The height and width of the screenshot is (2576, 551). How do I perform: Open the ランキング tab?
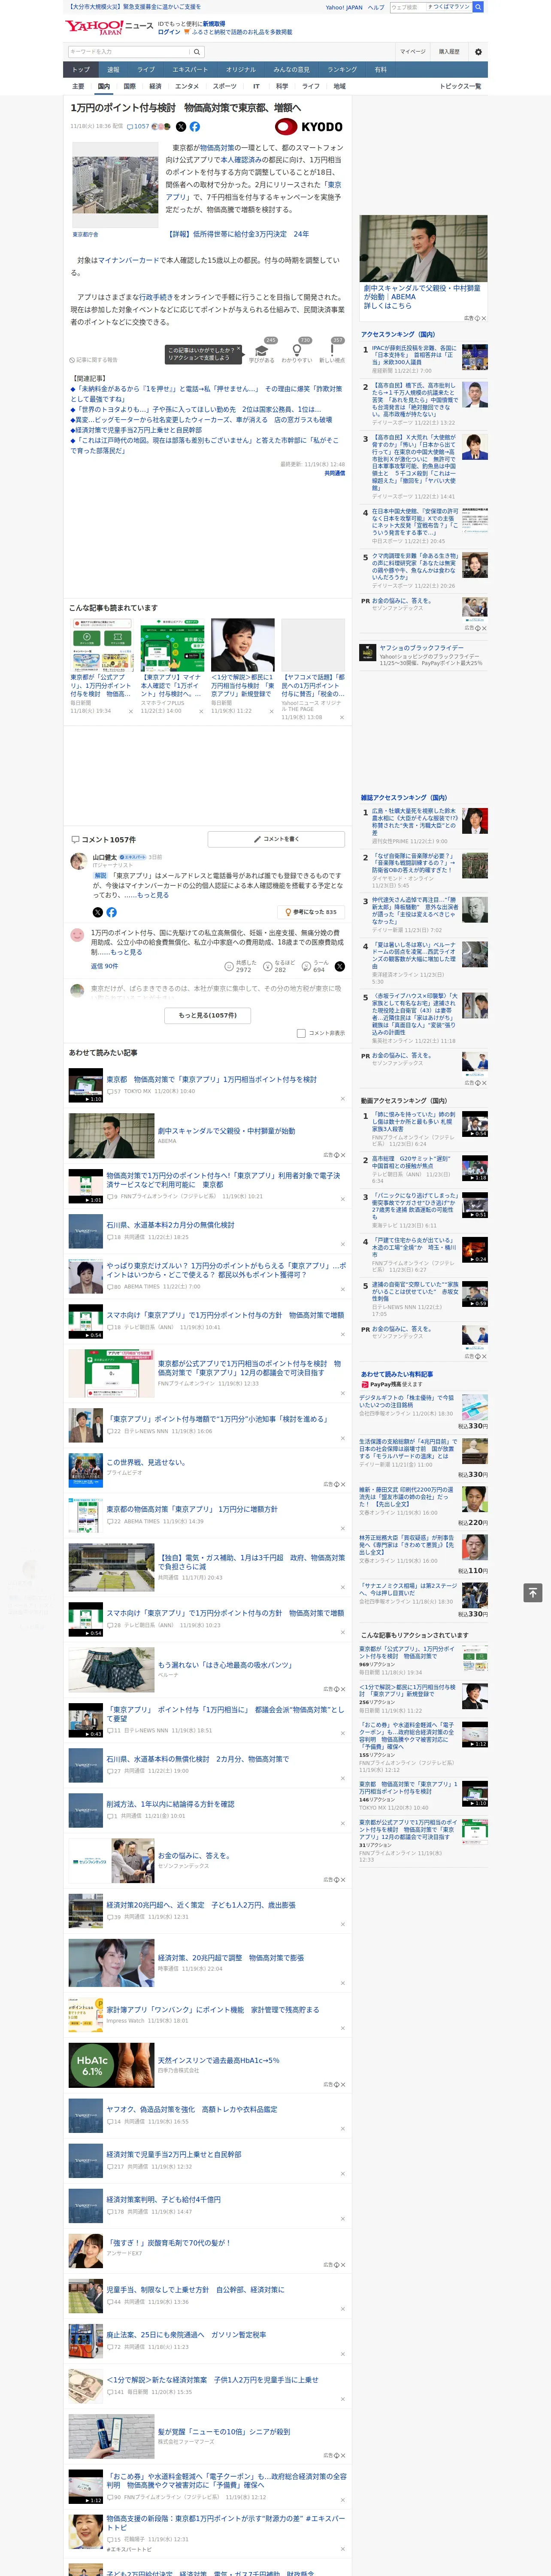point(342,69)
